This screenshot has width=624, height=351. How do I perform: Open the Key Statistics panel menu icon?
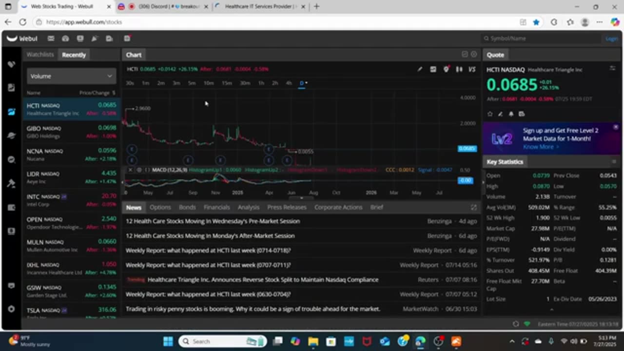pyautogui.click(x=614, y=161)
